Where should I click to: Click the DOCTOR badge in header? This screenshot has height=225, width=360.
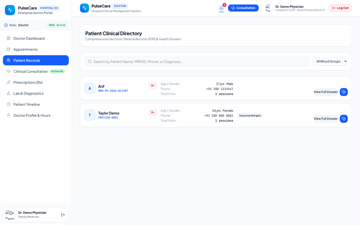click(120, 6)
